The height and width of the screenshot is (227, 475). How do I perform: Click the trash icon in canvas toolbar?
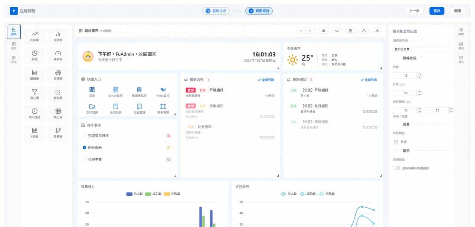pyautogui.click(x=350, y=31)
